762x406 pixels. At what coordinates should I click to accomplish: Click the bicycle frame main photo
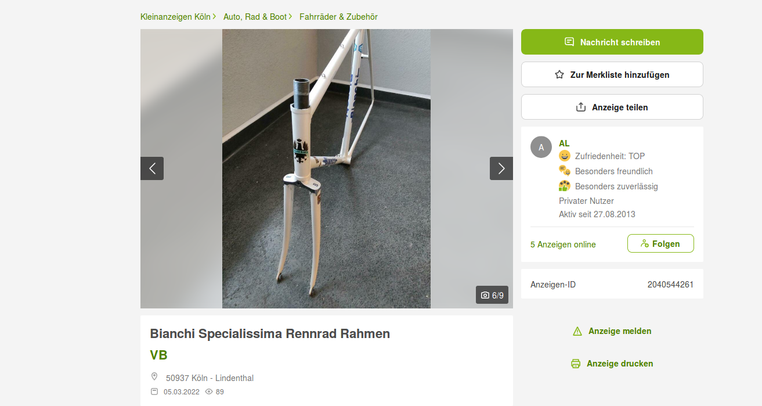(326, 168)
